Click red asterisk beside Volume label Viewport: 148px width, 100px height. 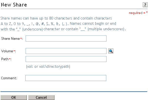(x=14, y=51)
